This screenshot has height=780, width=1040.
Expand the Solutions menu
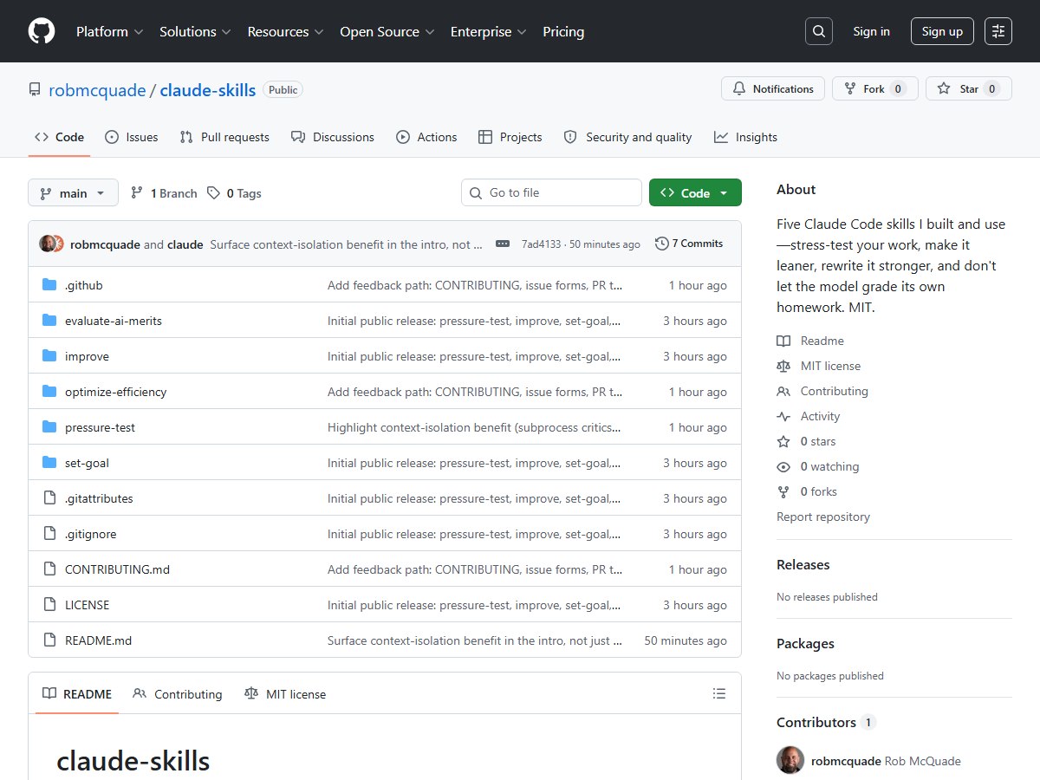[195, 31]
